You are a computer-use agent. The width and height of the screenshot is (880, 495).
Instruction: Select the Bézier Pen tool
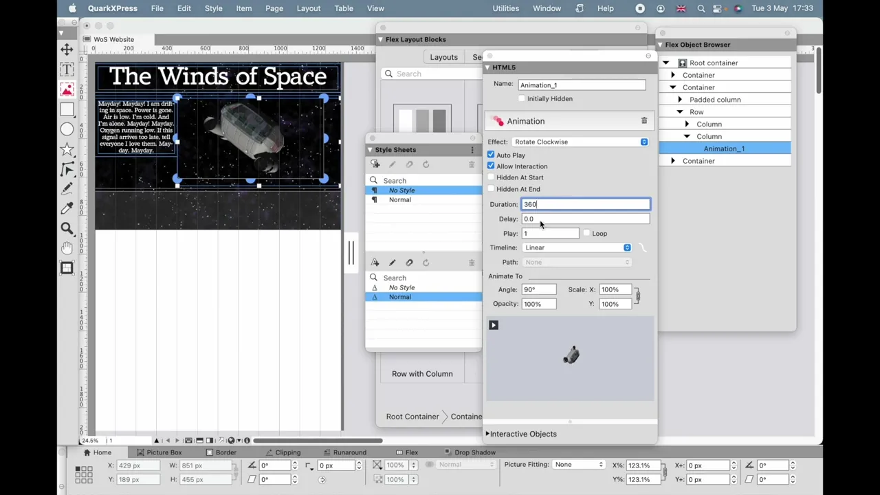click(67, 169)
